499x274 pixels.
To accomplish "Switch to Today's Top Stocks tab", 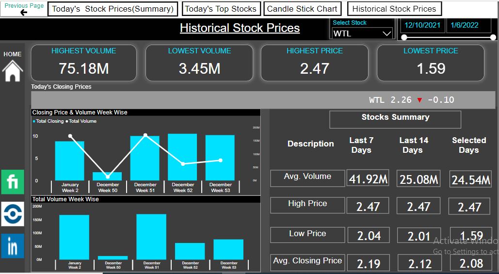I will (221, 9).
